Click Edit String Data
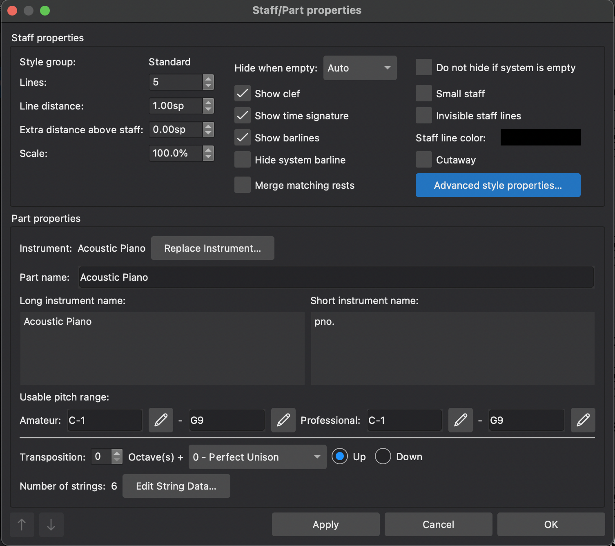 [176, 486]
